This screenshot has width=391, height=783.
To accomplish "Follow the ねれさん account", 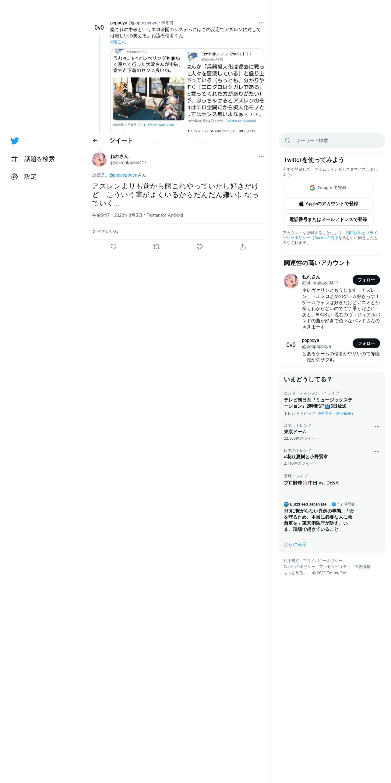I will click(x=366, y=280).
